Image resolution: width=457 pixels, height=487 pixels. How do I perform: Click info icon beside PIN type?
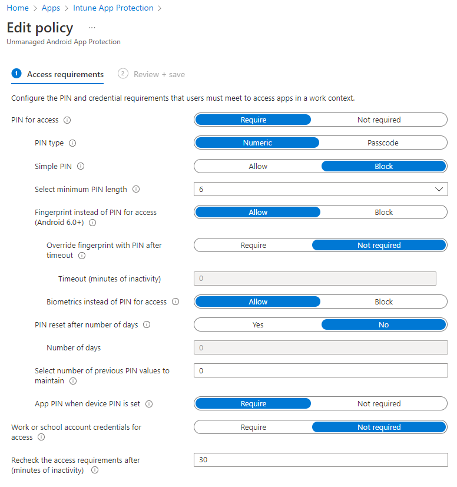[x=73, y=143]
